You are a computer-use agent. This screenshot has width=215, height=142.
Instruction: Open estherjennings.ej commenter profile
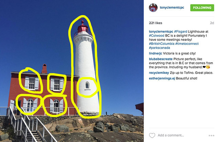pyautogui.click(x=162, y=78)
